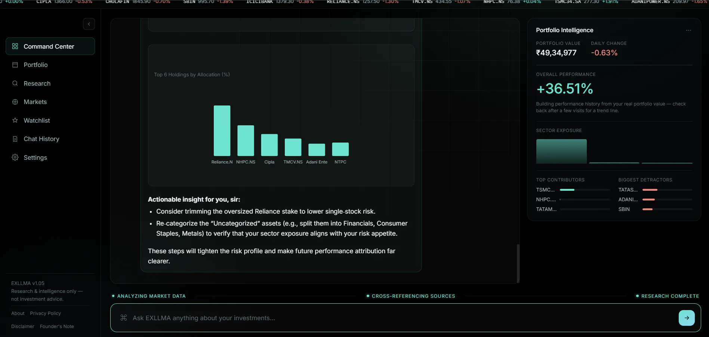Screen dimensions: 709x337
Task: Click the Watchlist star icon
Action: [15, 120]
